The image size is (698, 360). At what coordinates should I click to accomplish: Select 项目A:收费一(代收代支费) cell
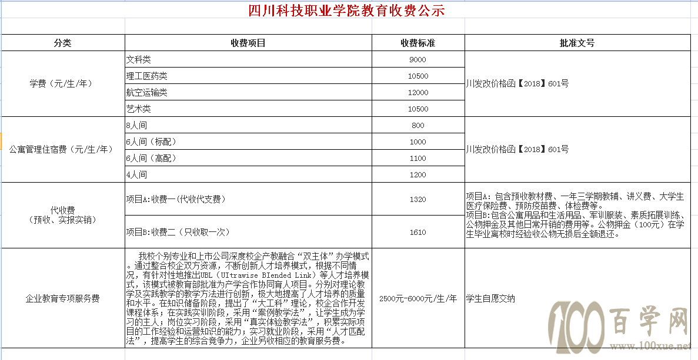248,199
